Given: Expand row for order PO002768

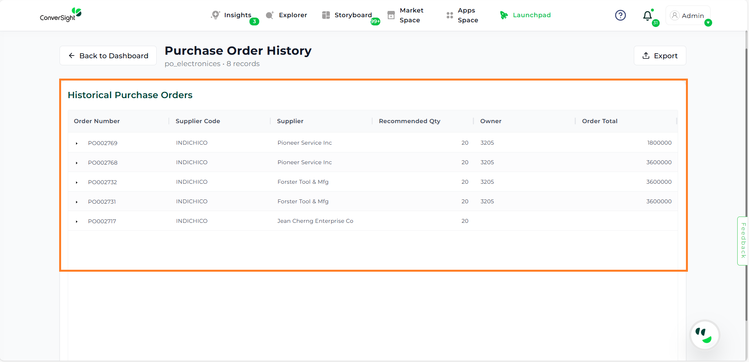Looking at the screenshot, I should coord(77,163).
